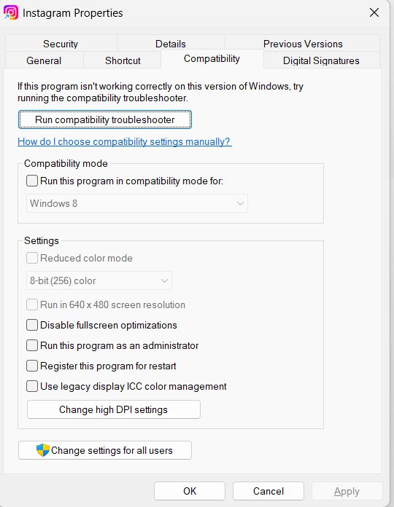Screen dimensions: 394x507
Task: Check Disable fullscreen optimizations
Action: 32,325
